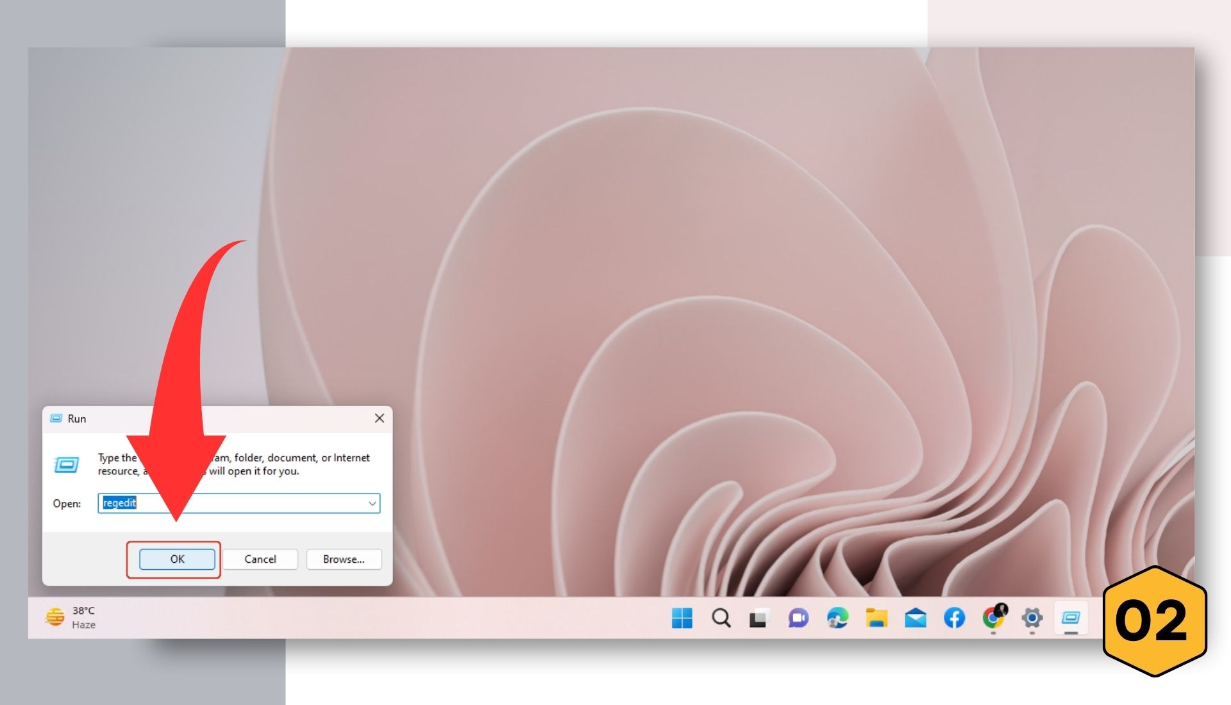
Task: Open File Explorer from taskbar
Action: click(876, 618)
